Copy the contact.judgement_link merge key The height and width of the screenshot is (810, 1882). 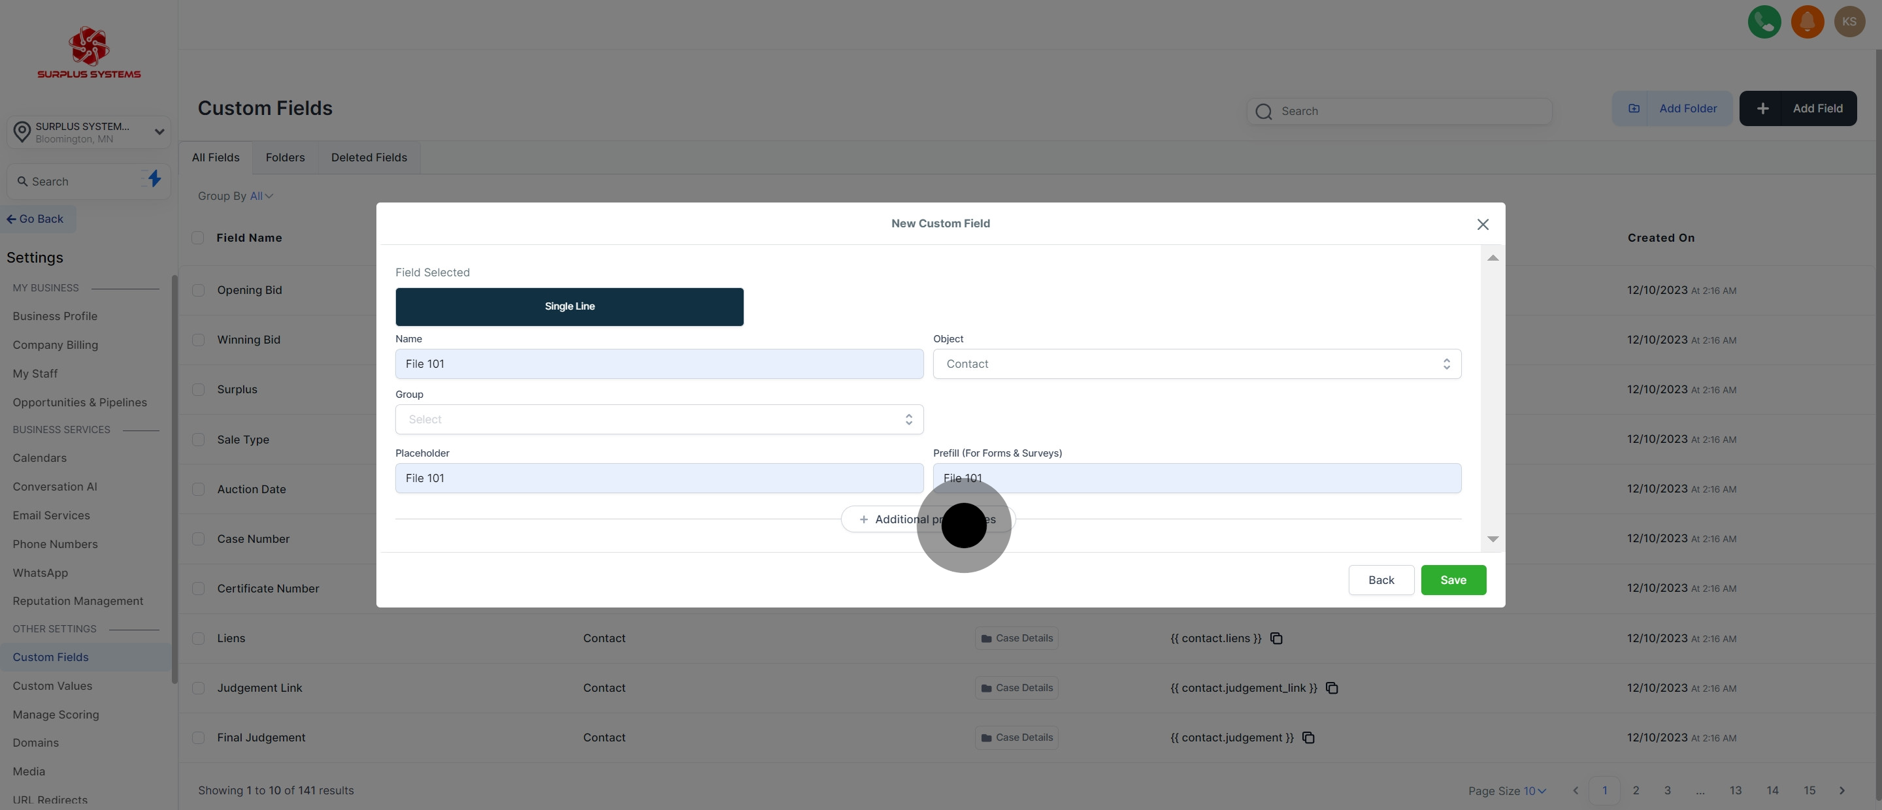(x=1332, y=688)
